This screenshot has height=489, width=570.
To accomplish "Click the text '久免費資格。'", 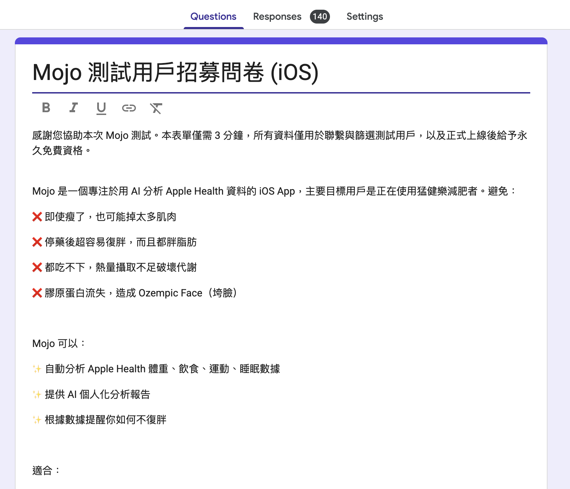I will [x=62, y=150].
